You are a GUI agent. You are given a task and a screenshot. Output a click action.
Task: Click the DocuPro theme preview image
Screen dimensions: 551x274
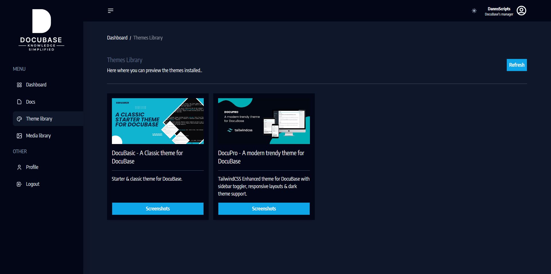point(264,121)
